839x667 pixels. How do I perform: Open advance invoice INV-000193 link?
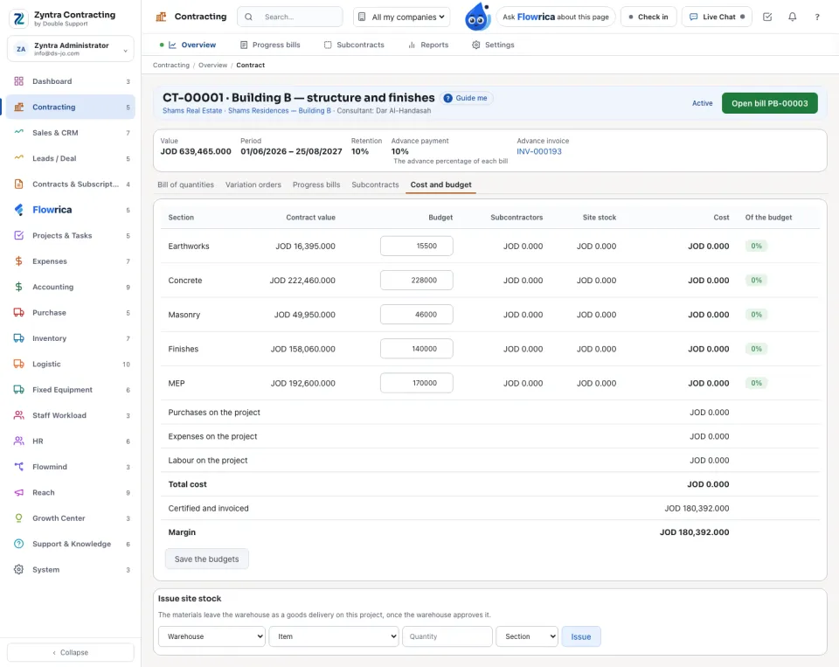tap(539, 151)
